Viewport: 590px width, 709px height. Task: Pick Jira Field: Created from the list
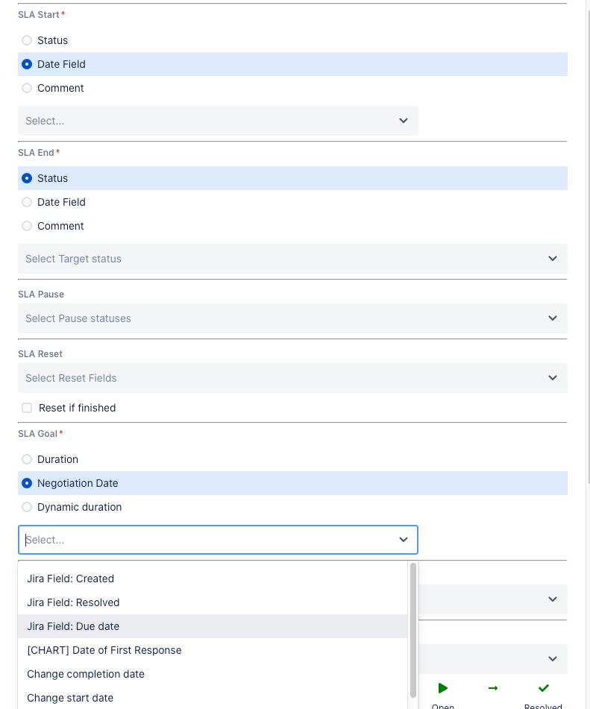coord(70,579)
